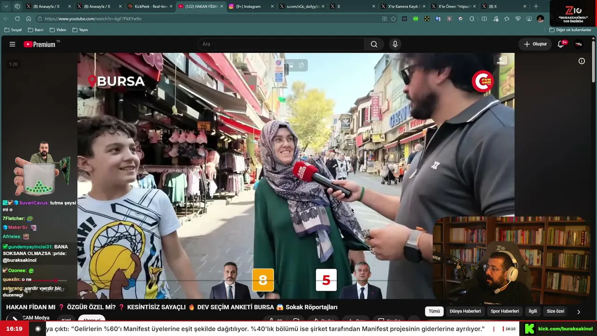Switch to the X'te Ömer tab
The image size is (597, 336).
pyautogui.click(x=453, y=7)
